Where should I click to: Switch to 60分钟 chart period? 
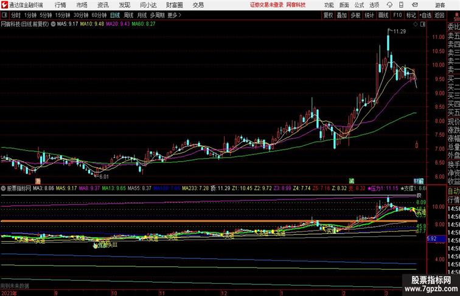point(99,15)
